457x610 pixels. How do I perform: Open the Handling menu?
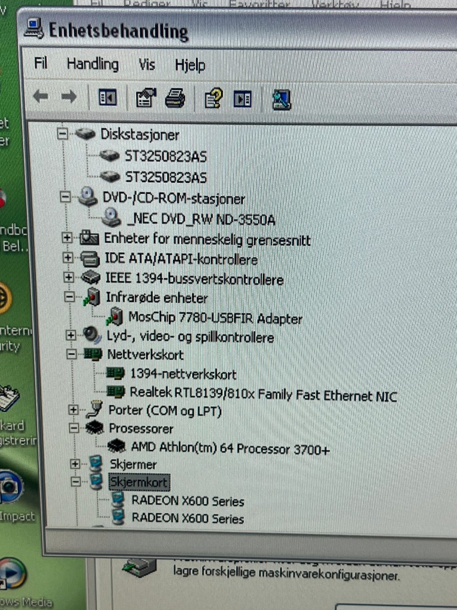[92, 63]
